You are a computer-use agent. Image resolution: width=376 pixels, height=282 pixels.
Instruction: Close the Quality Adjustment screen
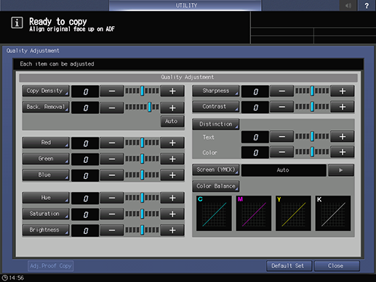(337, 266)
